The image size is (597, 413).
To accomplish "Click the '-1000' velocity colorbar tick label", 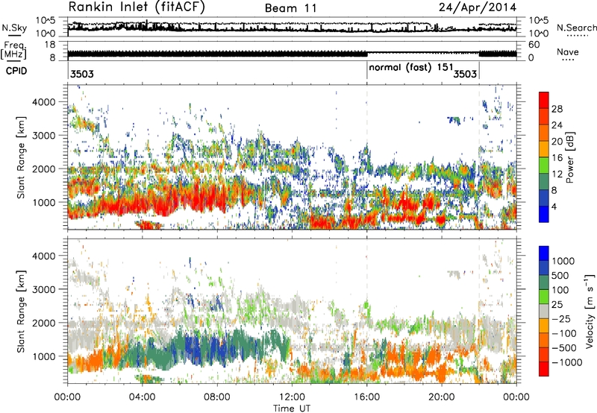I will [566, 362].
